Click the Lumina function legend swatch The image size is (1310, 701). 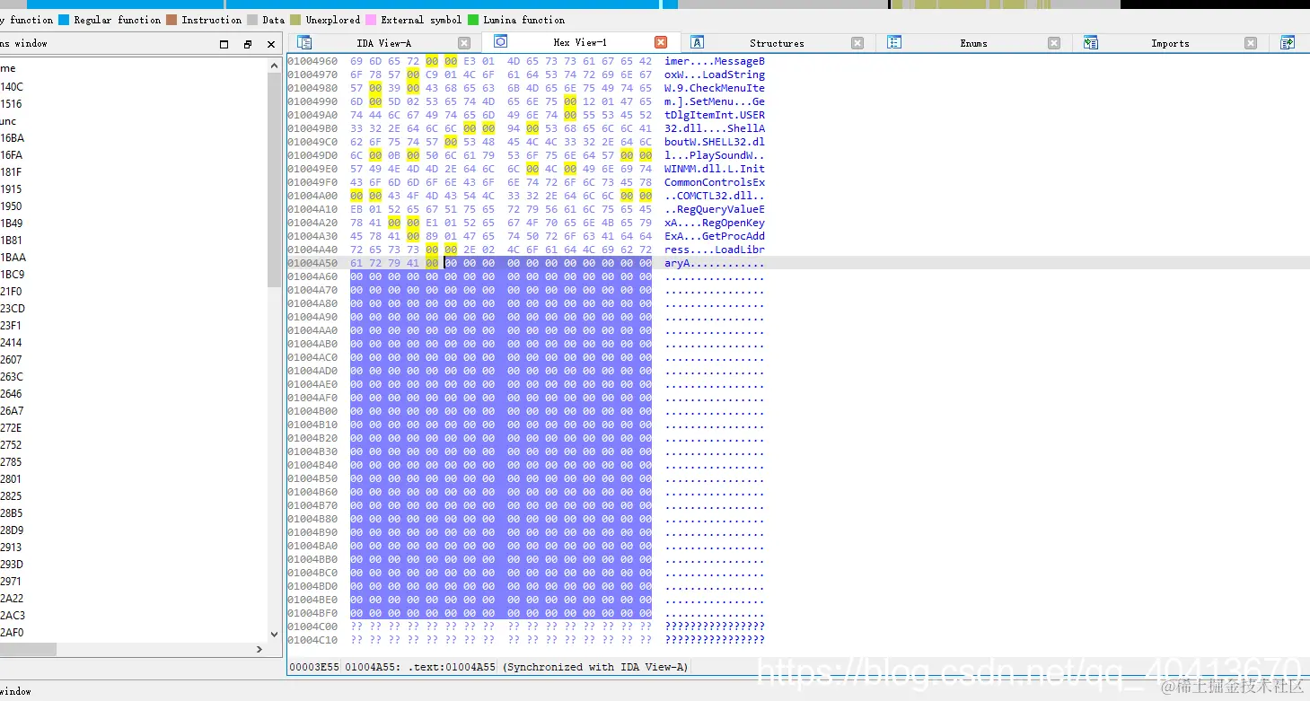pos(473,20)
